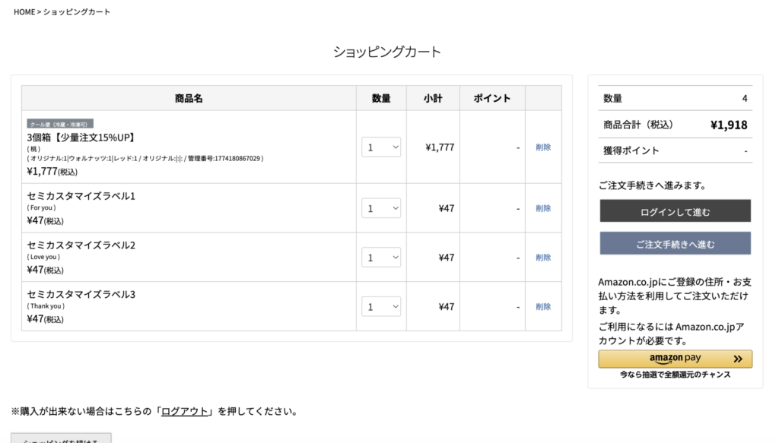Open quantity dropdown for 3個箱 item
The height and width of the screenshot is (443, 779).
(x=381, y=147)
